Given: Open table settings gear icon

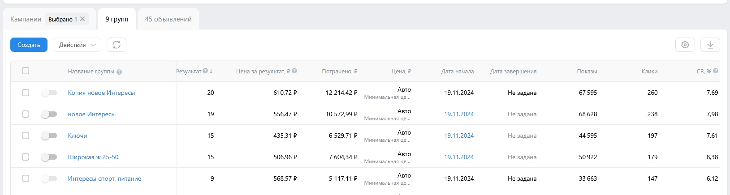Looking at the screenshot, I should click(x=685, y=45).
